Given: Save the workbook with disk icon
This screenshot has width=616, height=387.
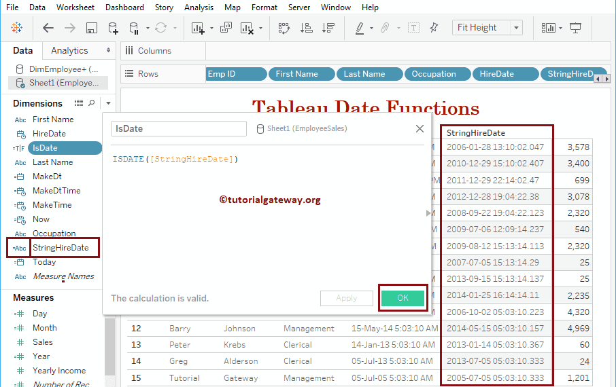Looking at the screenshot, I should (x=92, y=28).
